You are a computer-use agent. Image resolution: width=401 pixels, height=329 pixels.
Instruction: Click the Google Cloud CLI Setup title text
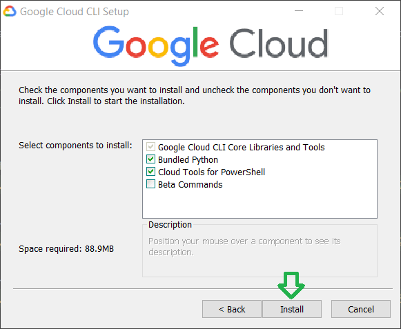click(75, 12)
